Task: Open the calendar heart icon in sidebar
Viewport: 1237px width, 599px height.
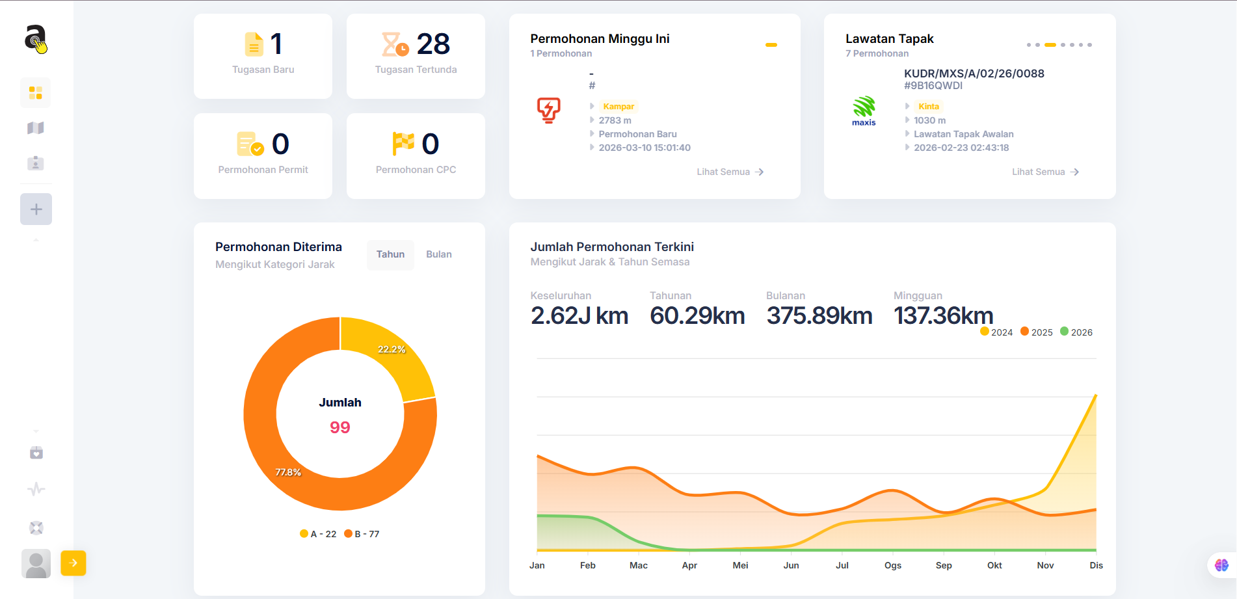Action: point(36,453)
